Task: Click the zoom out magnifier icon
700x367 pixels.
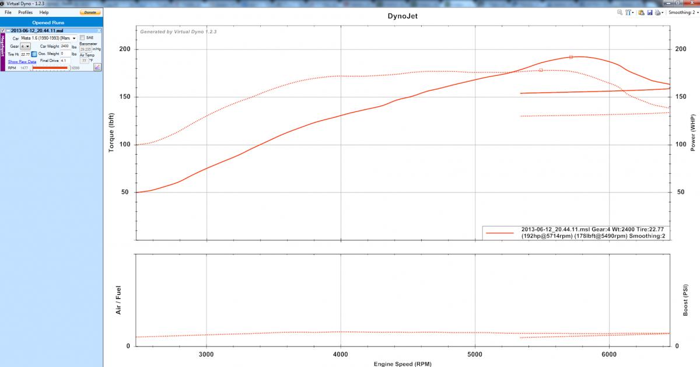Action: point(619,12)
